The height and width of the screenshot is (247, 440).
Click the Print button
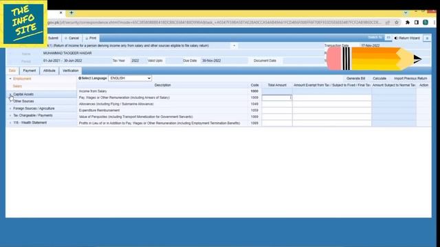(x=91, y=38)
